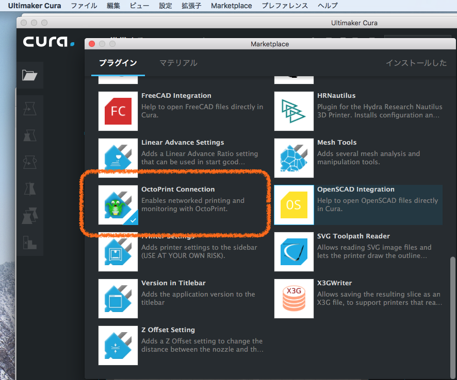Open the 拡張子 menu
Screen dimensions: 457x380
(x=191, y=6)
